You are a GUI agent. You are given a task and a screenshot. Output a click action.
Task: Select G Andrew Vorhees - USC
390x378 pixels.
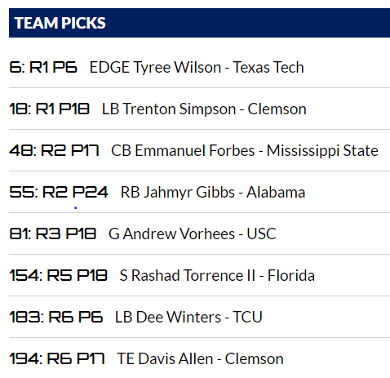coord(193,233)
